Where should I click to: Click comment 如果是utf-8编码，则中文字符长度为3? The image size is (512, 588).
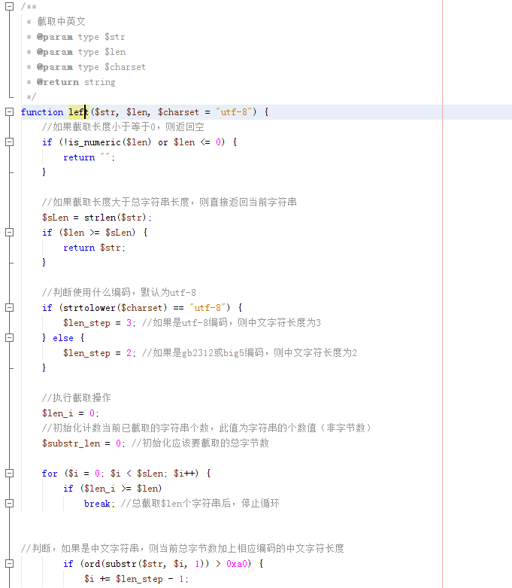pyautogui.click(x=232, y=323)
